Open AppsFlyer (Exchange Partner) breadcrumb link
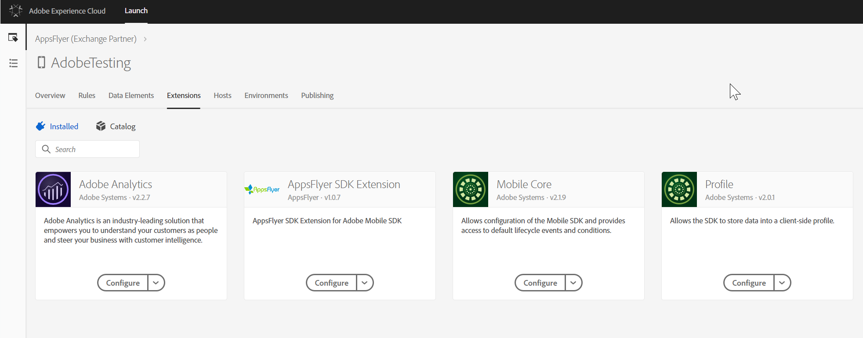This screenshot has width=863, height=338. click(86, 39)
